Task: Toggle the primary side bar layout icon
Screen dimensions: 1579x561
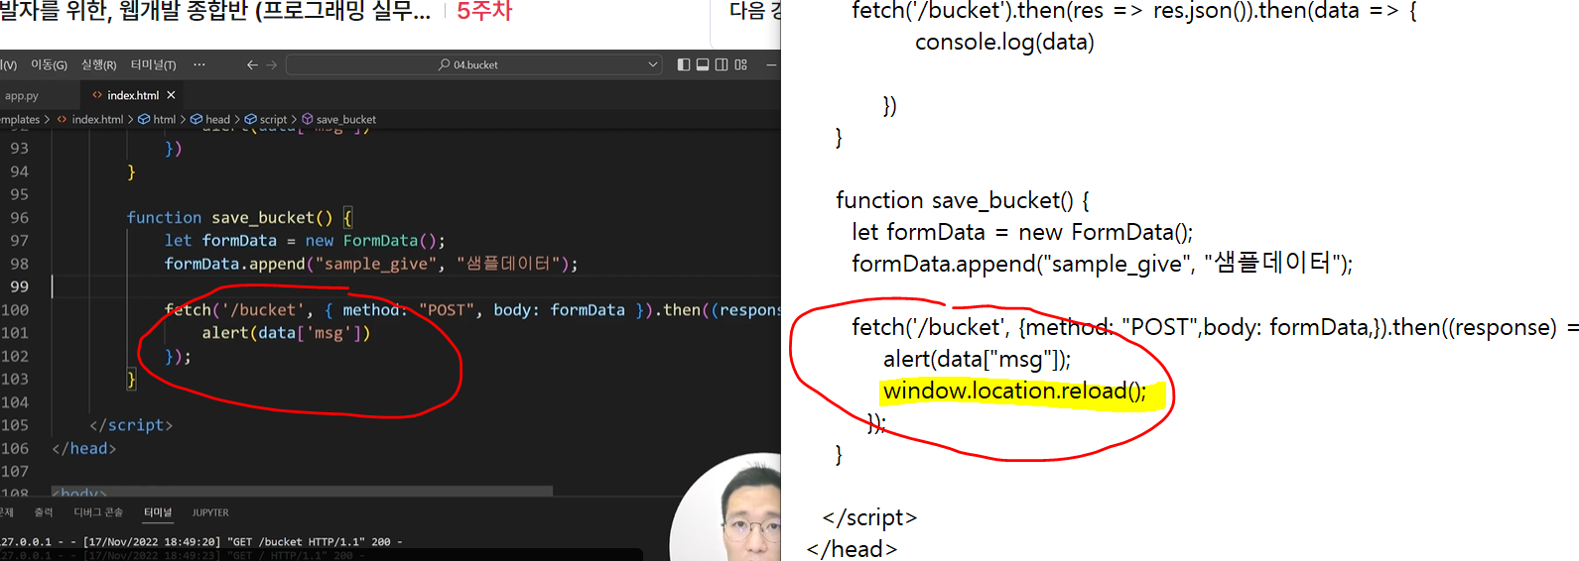Action: pyautogui.click(x=684, y=64)
